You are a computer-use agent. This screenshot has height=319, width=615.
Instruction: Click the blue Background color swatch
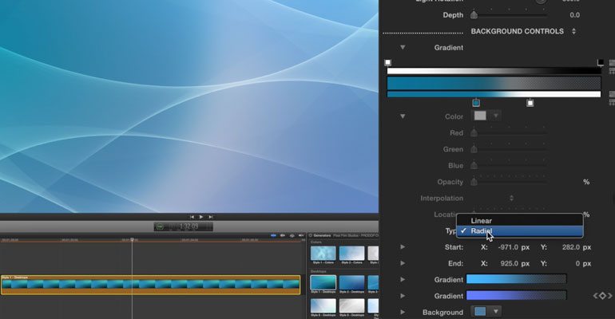tap(480, 312)
